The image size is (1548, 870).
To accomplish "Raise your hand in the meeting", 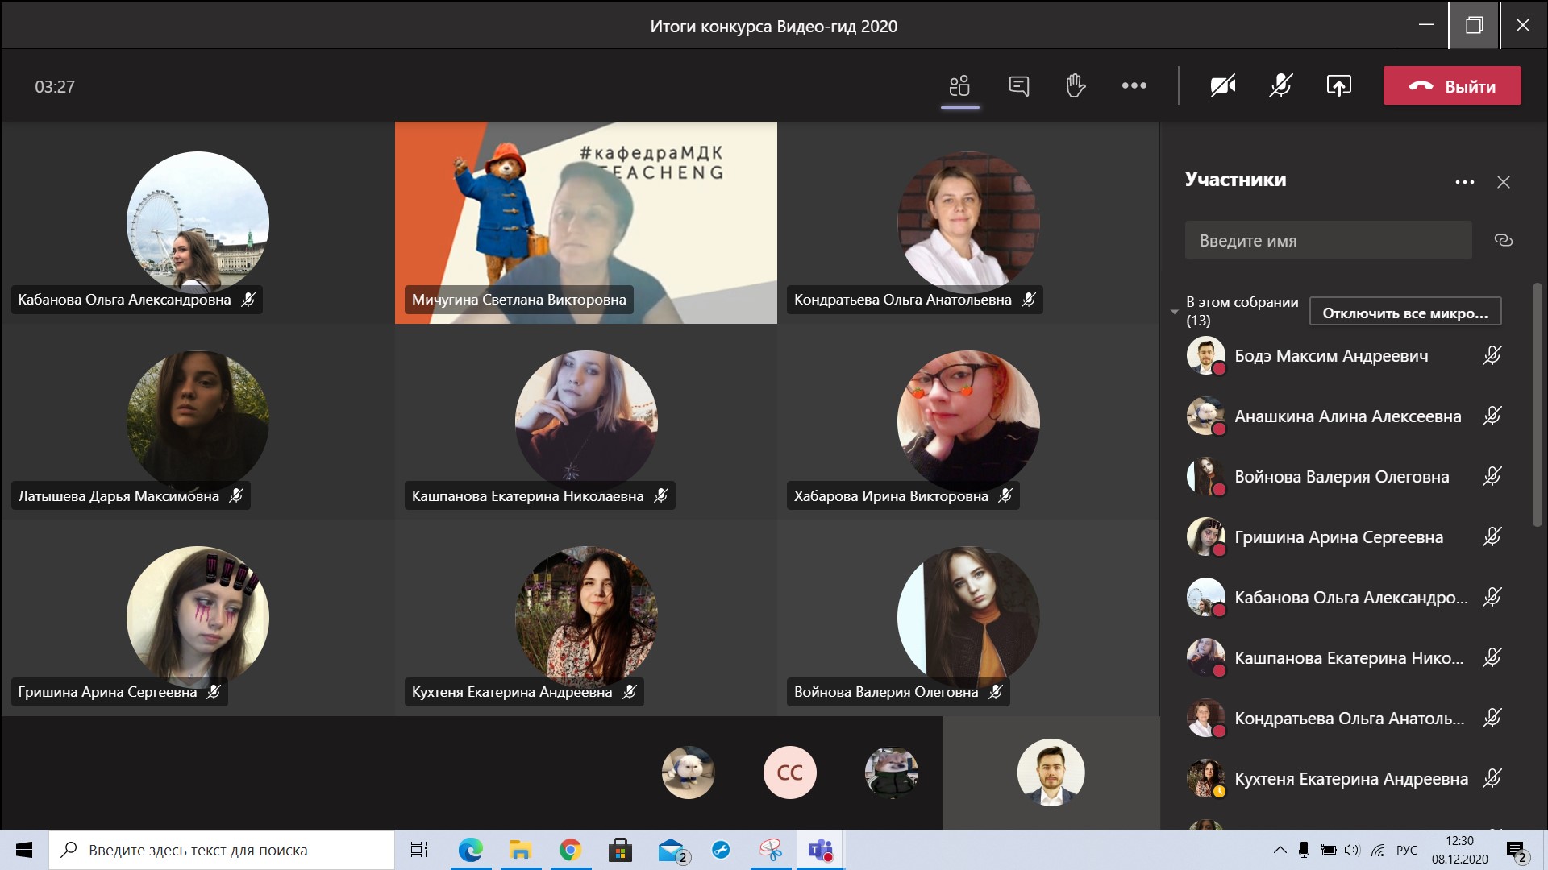I will click(1076, 85).
